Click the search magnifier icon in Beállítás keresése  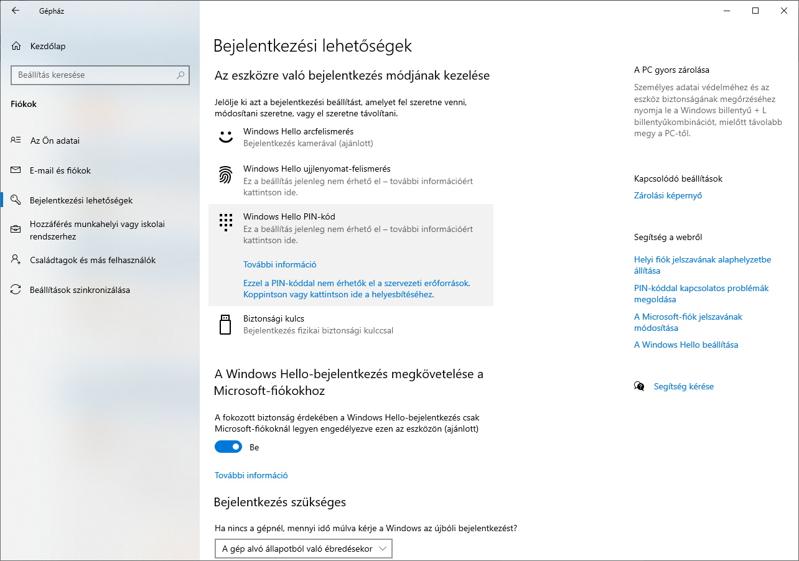(x=180, y=75)
